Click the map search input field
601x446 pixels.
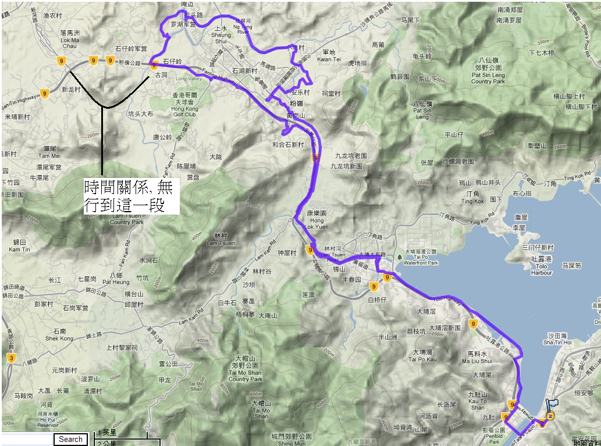click(26, 440)
